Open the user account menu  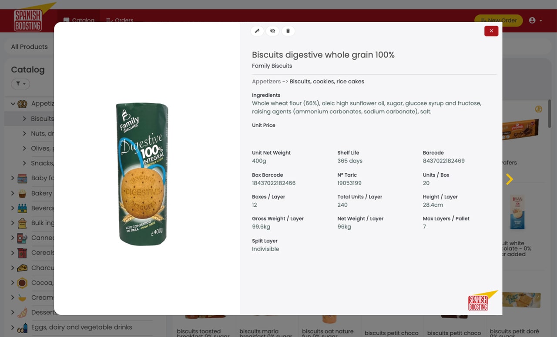click(x=535, y=20)
